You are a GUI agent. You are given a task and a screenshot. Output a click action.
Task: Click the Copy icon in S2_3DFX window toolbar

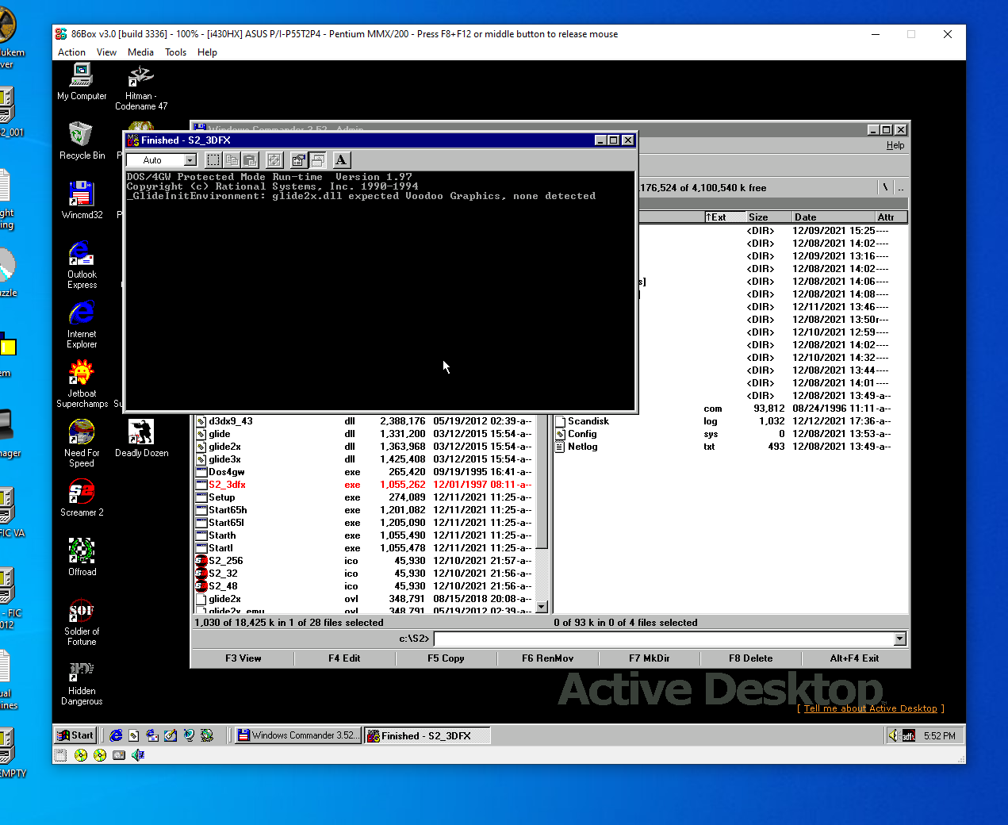click(232, 159)
